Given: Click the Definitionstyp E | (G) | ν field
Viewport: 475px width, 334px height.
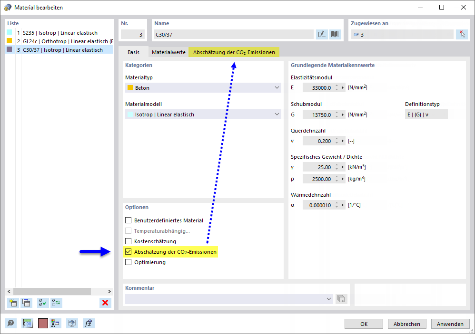Looking at the screenshot, I should [x=426, y=115].
